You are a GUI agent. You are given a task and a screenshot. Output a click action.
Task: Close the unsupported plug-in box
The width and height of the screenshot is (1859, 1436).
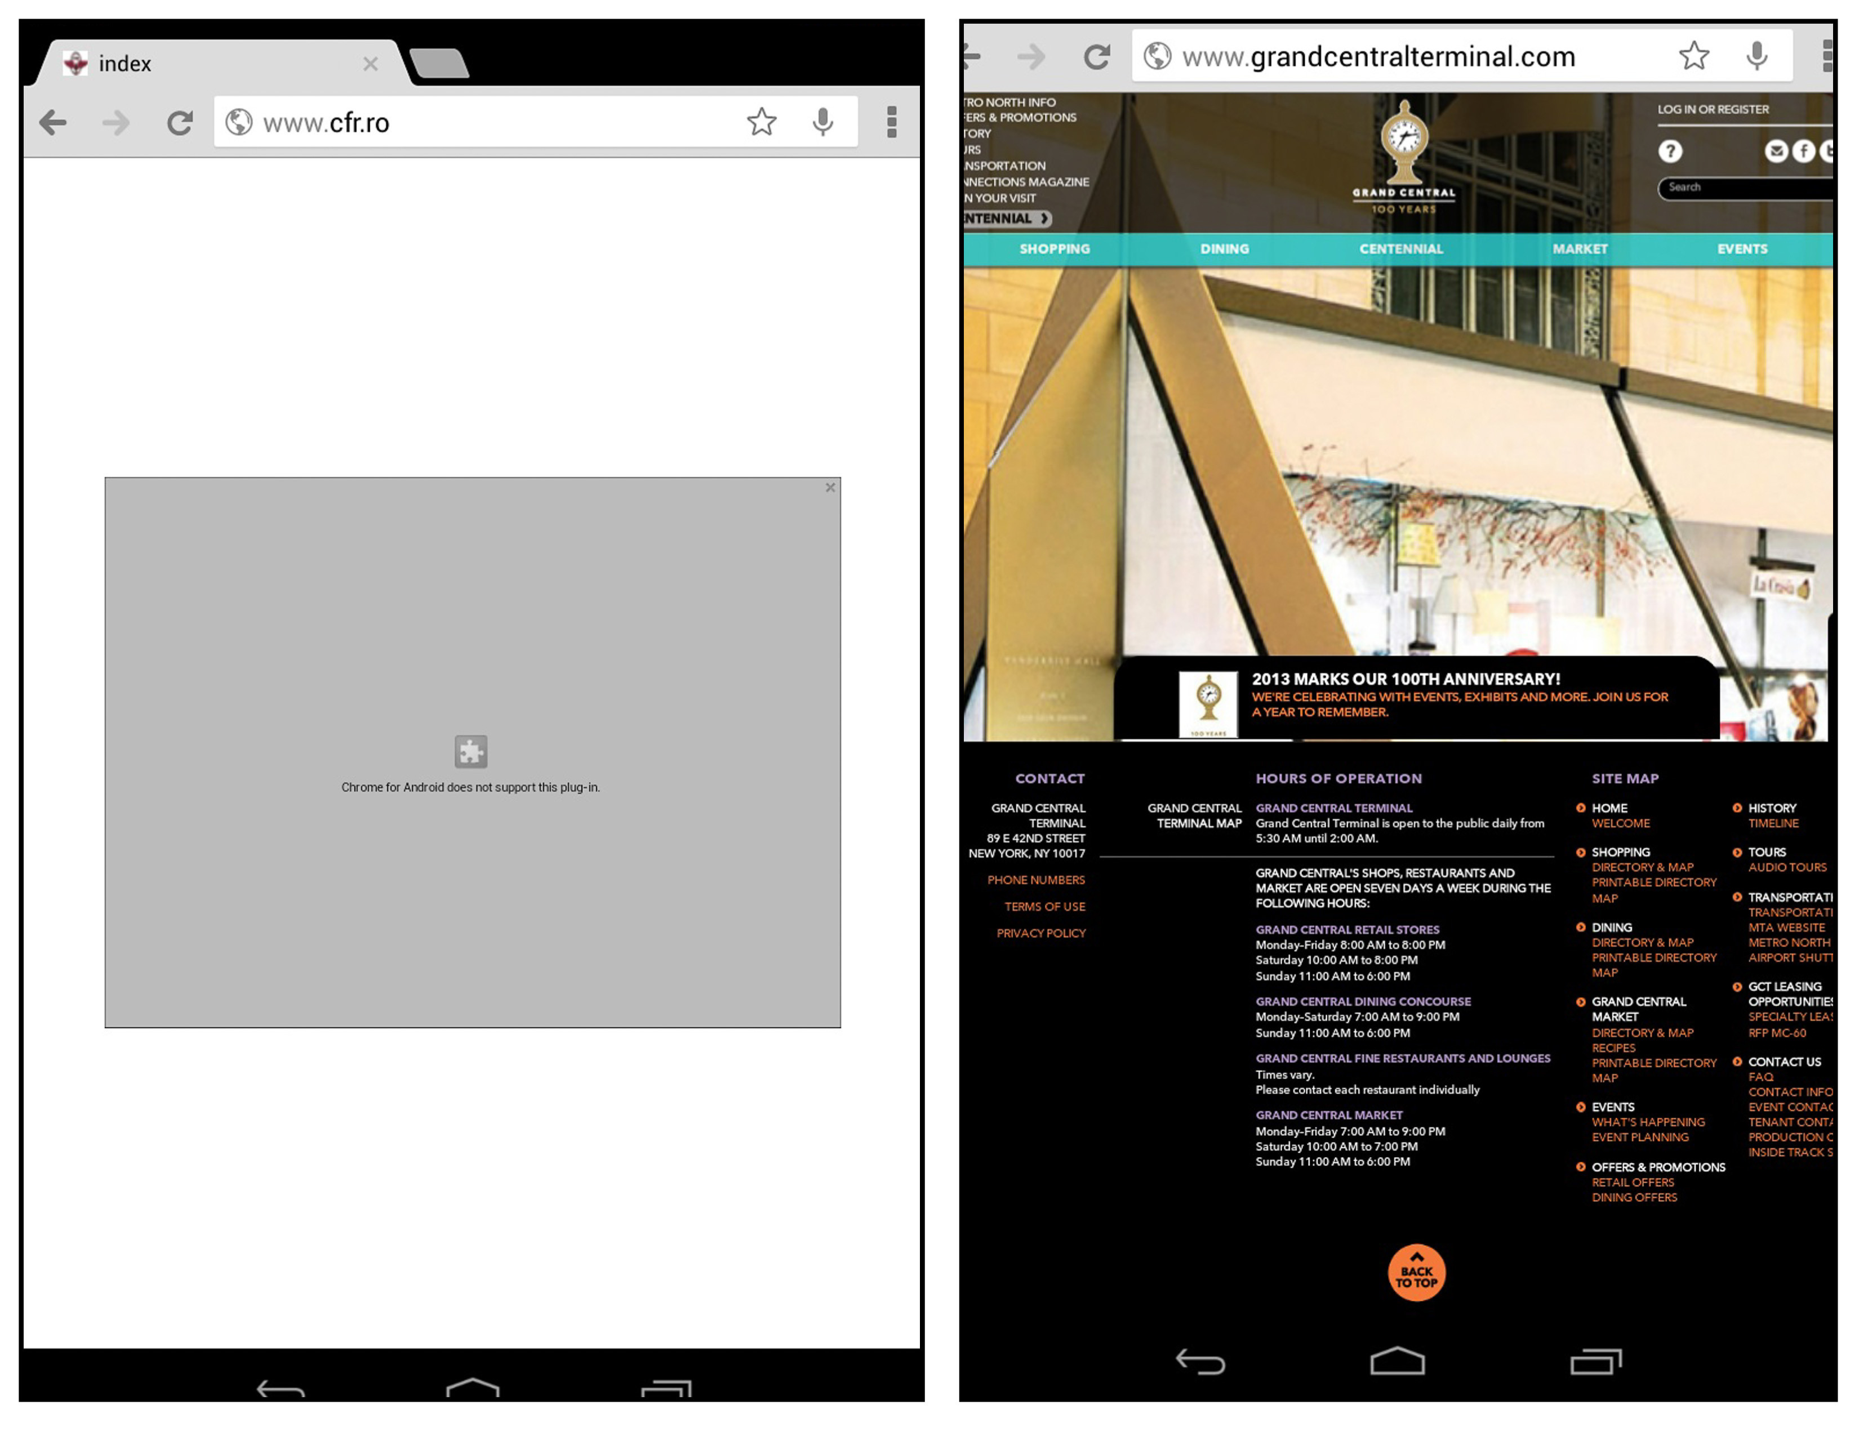coord(830,488)
